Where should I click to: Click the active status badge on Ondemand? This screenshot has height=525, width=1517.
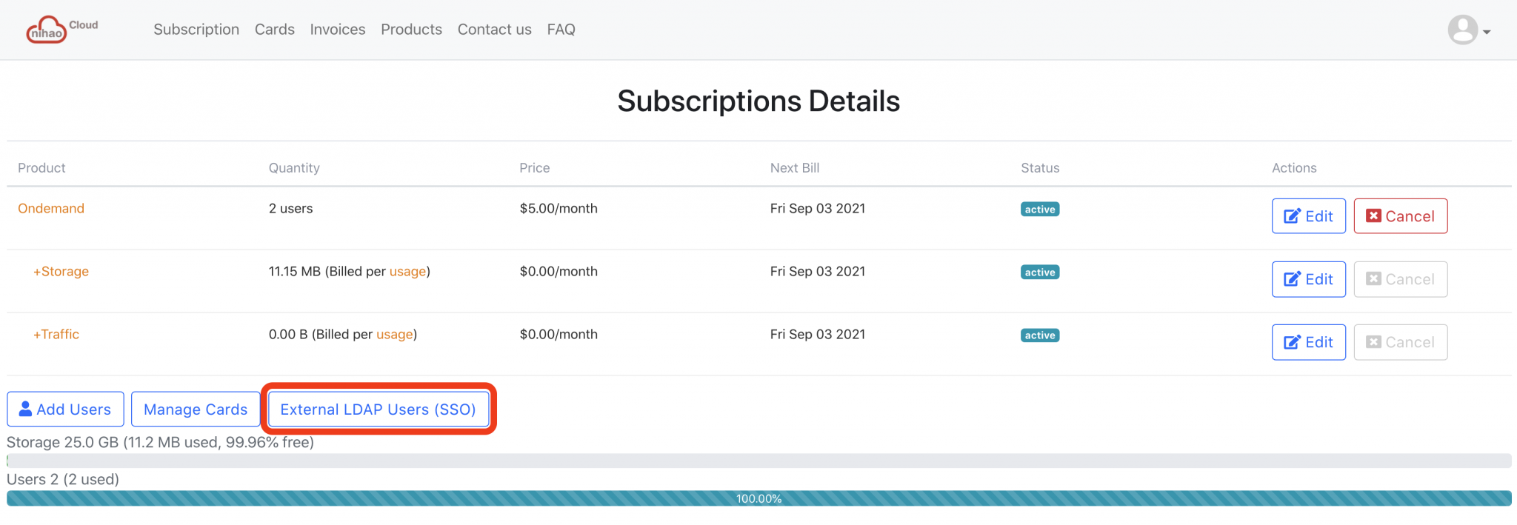pyautogui.click(x=1039, y=209)
